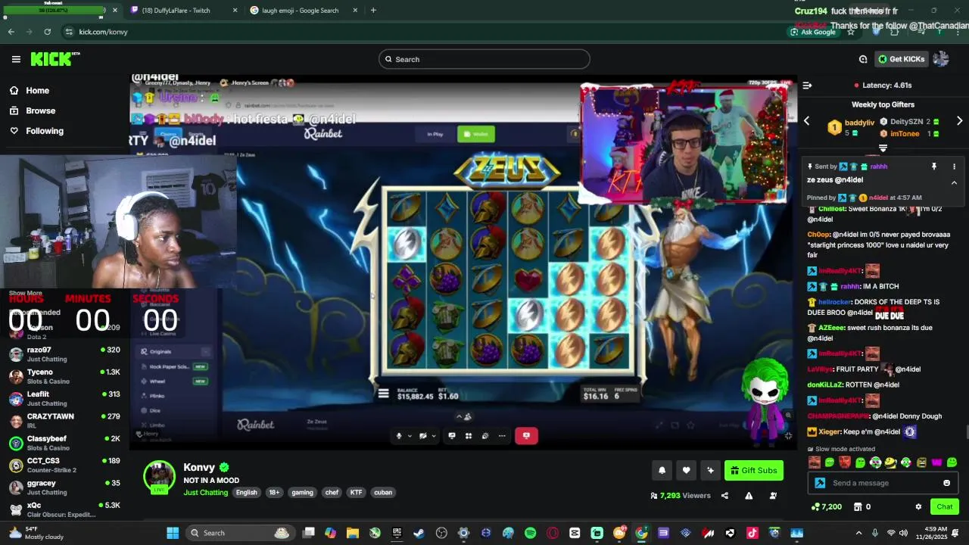The width and height of the screenshot is (969, 545).
Task: Expand the top gifters leaderboard
Action: pos(883,148)
